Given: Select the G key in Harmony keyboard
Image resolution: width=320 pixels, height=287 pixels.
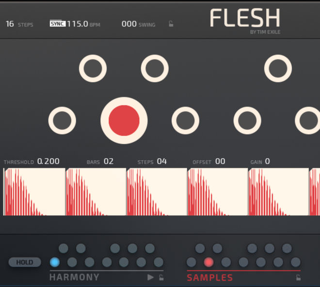Looking at the screenshot, I should 124,262.
